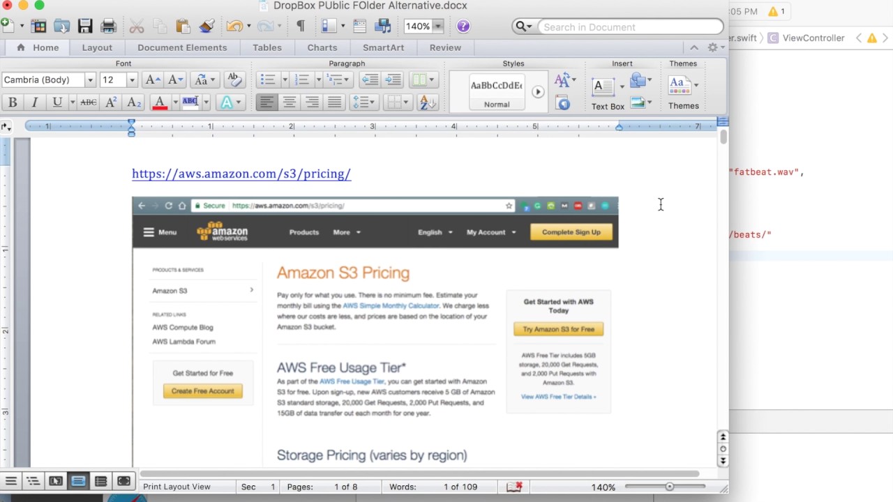Toggle Underline formatting

click(57, 102)
